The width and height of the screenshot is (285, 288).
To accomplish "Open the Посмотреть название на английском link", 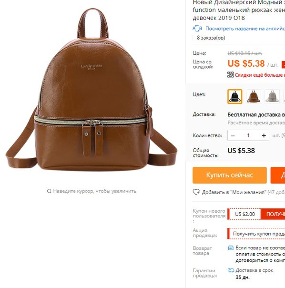I will 245,29.
